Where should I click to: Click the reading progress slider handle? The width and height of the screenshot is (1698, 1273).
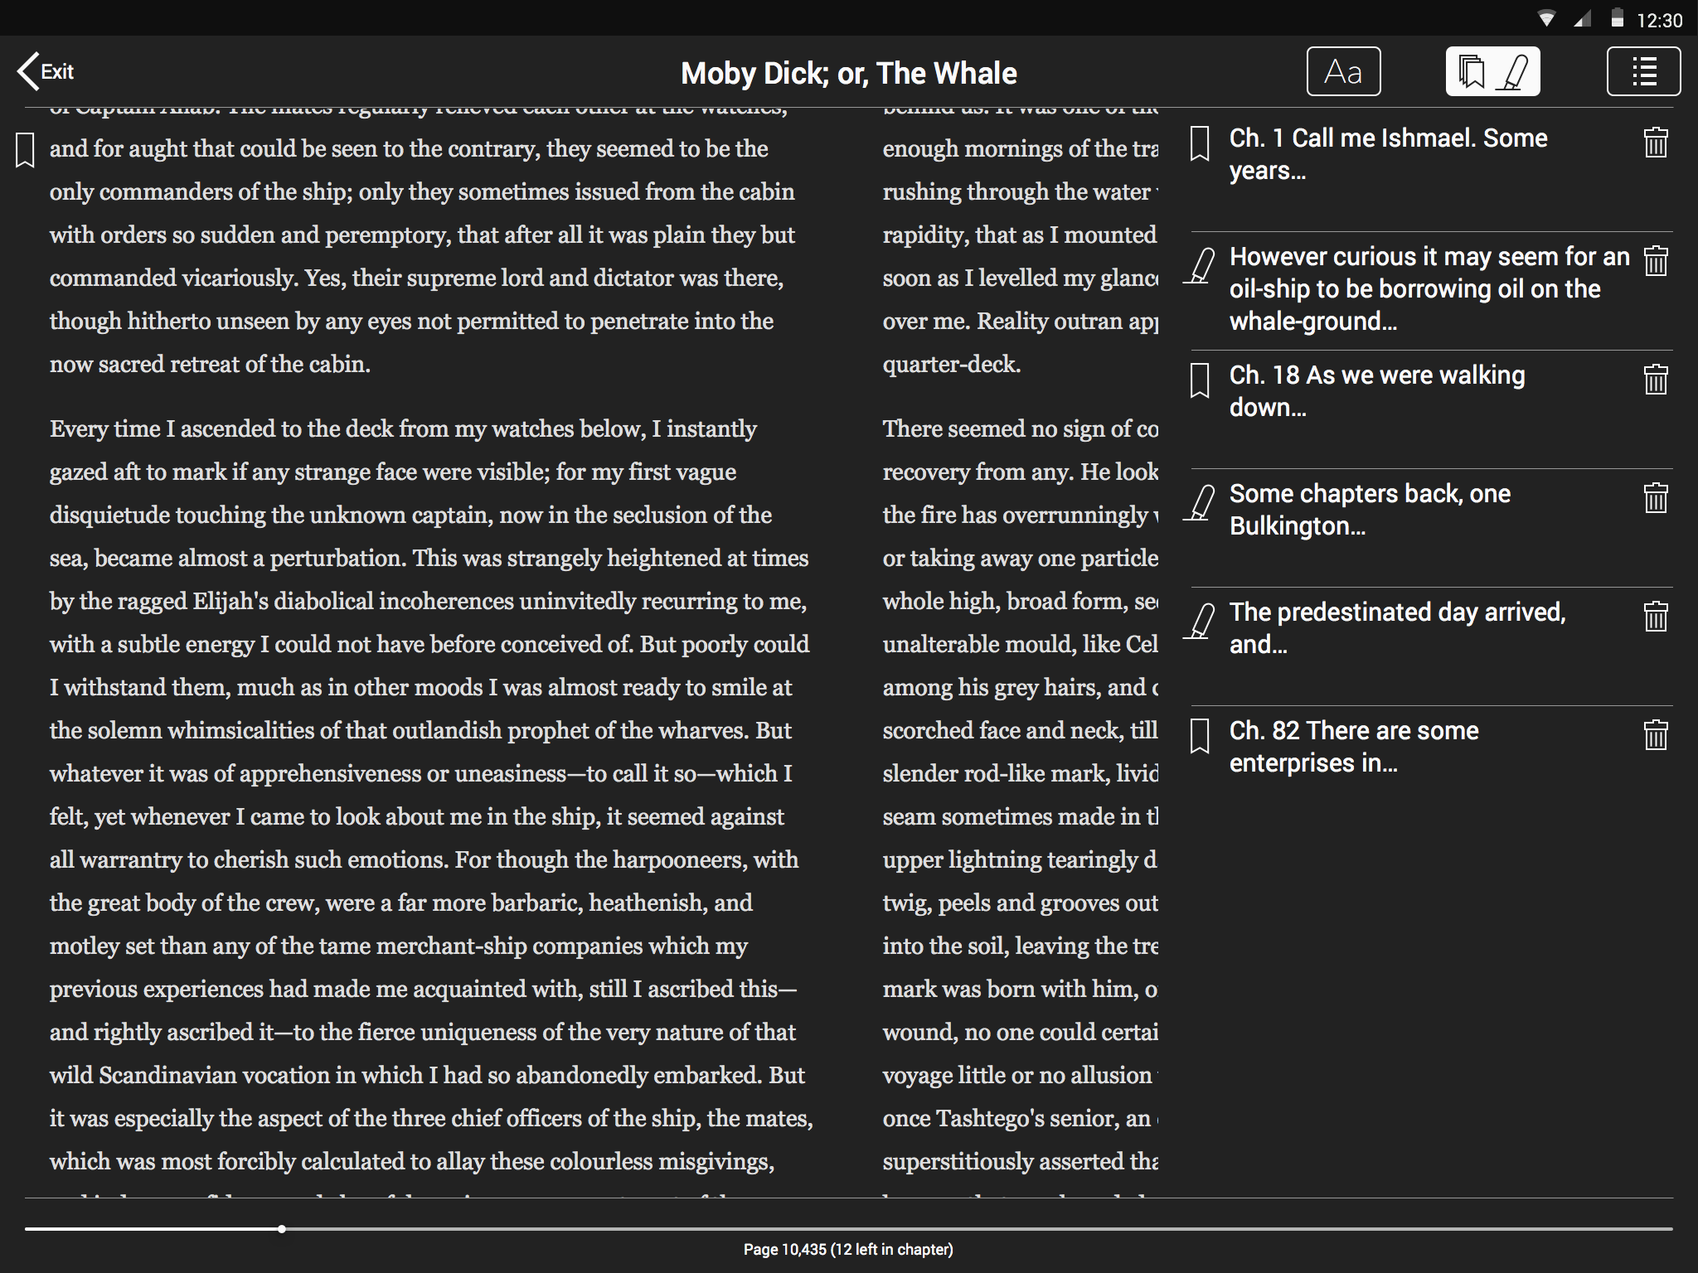282,1229
